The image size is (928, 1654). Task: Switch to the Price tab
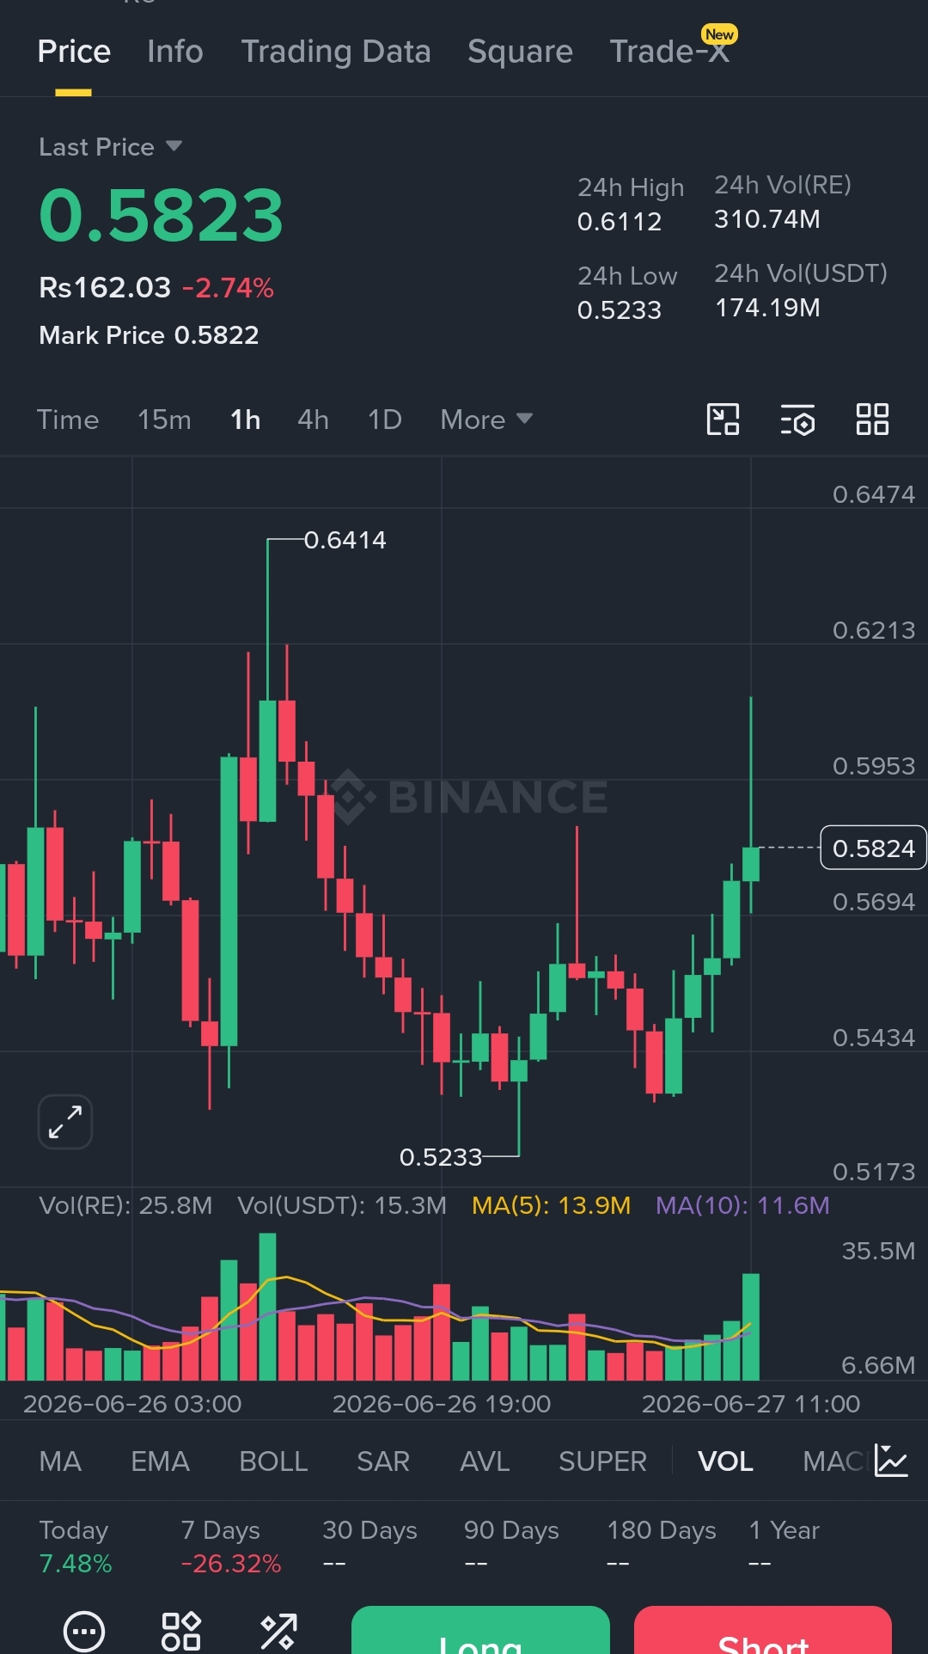74,52
